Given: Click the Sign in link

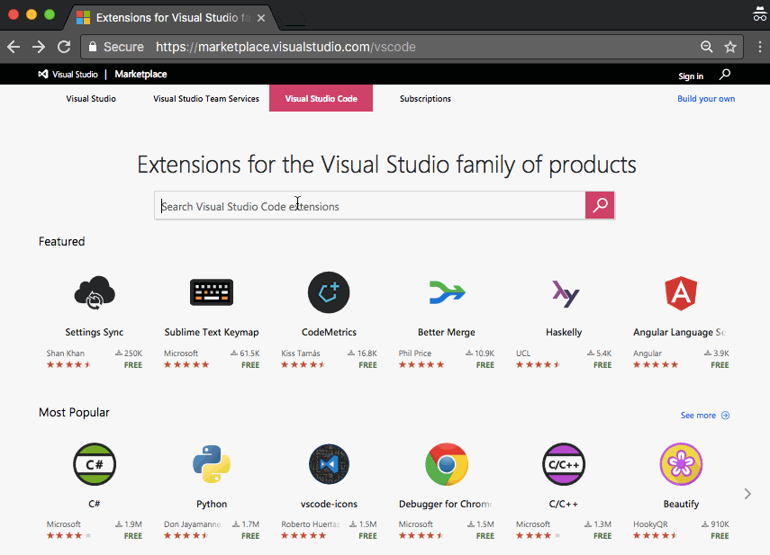Looking at the screenshot, I should [x=691, y=76].
